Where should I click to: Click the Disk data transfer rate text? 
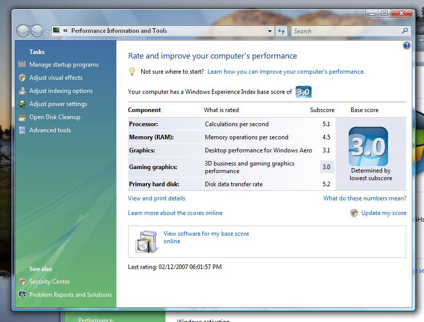tap(234, 184)
